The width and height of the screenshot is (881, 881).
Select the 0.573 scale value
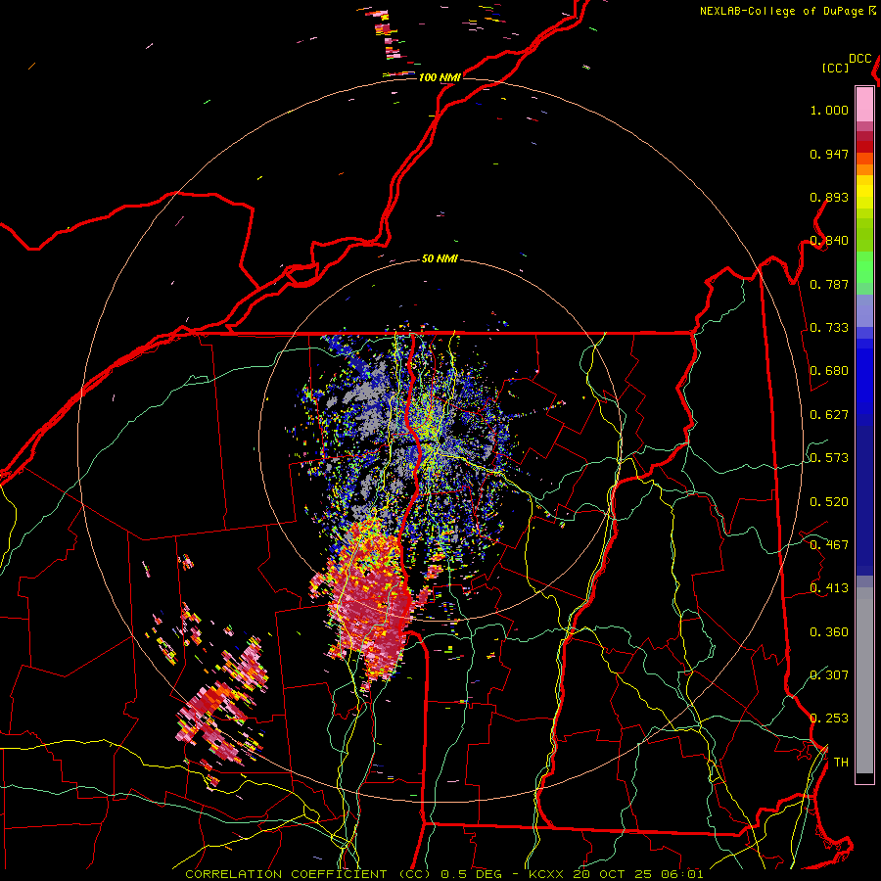pos(829,458)
